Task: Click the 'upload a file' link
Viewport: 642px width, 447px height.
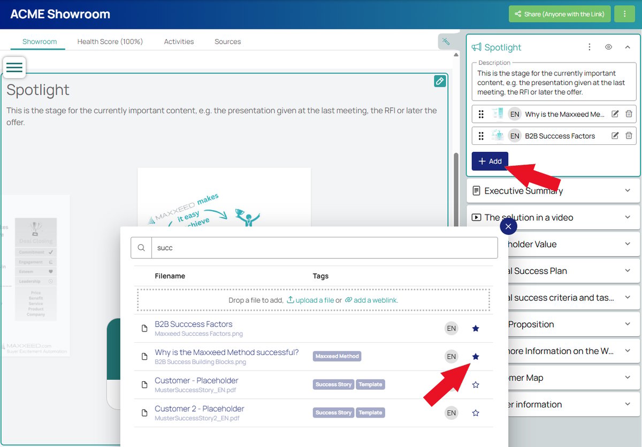Action: point(310,300)
